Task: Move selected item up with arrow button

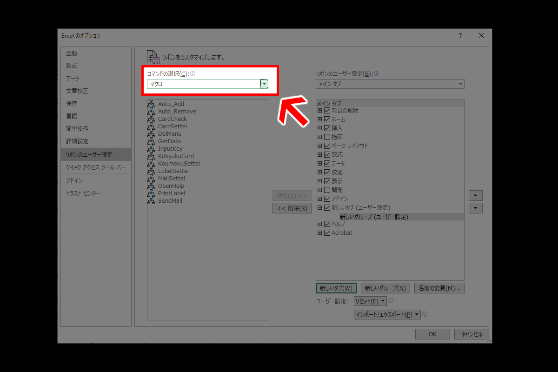Action: pos(475,195)
